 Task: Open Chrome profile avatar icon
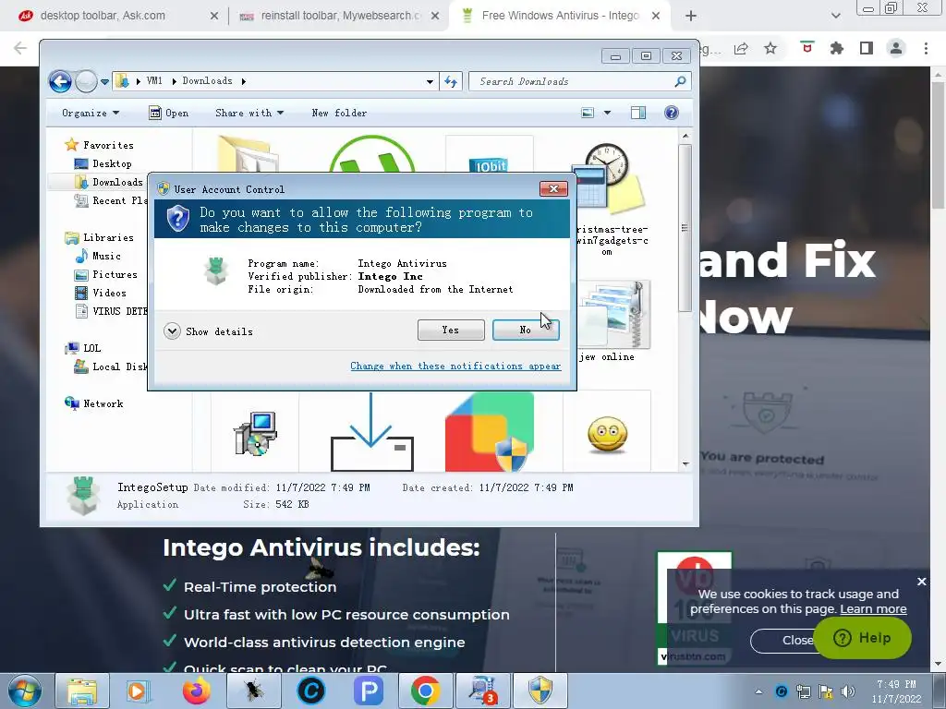pos(896,48)
